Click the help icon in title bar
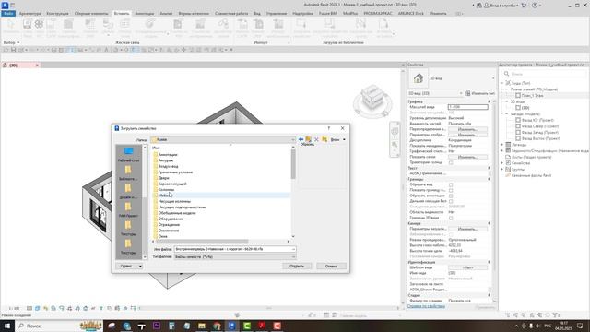This screenshot has height=332, width=590. (535, 6)
